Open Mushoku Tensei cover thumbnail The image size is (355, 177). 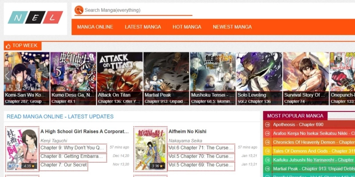click(x=213, y=71)
